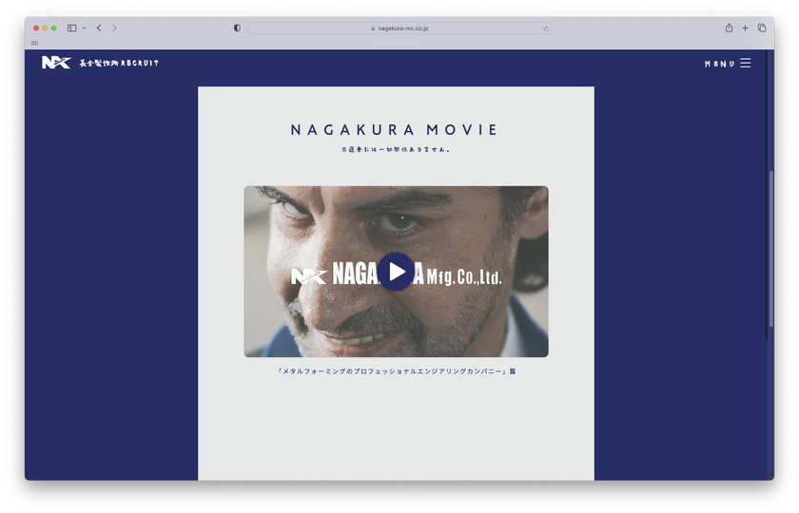The height and width of the screenshot is (513, 799).
Task: Open the privacy report shield icon
Action: click(x=237, y=28)
